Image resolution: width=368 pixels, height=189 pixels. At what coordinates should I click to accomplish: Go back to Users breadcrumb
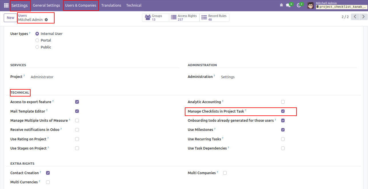[22, 15]
